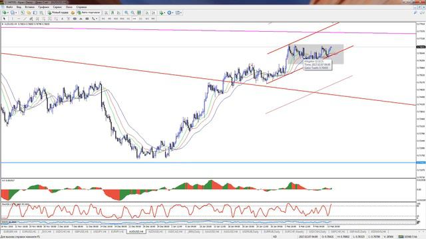Toggle chart auto scroll

click(147, 13)
